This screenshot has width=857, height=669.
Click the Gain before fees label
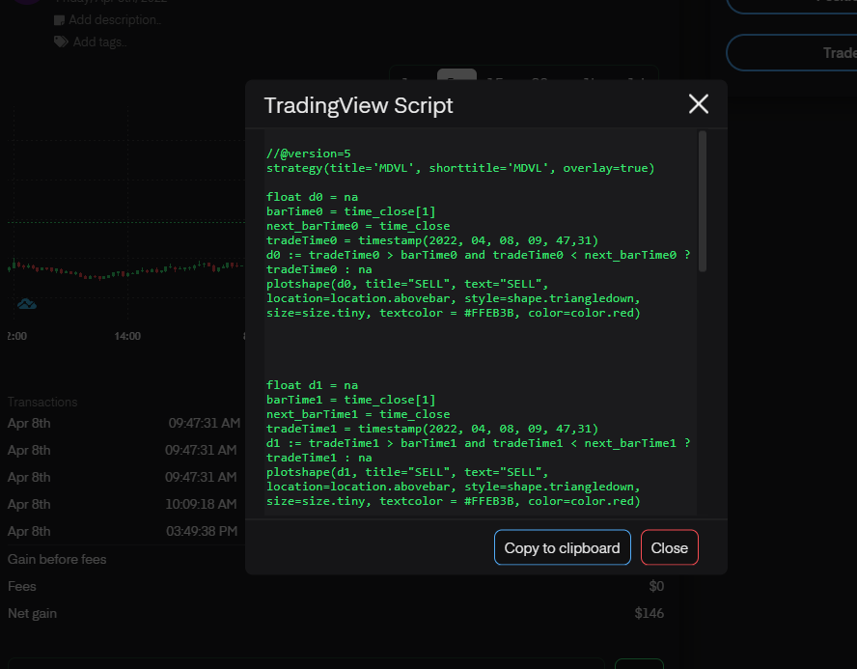click(57, 559)
